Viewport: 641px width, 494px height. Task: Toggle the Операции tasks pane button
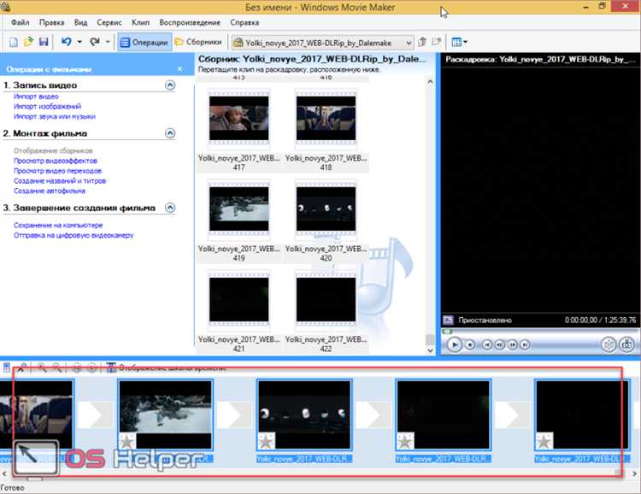(x=143, y=41)
